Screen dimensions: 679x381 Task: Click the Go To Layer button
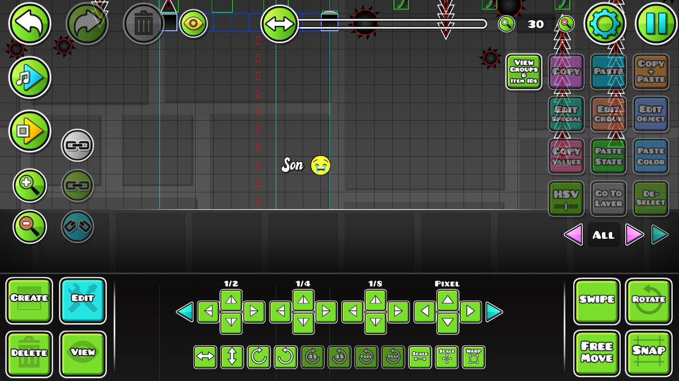[608, 199]
